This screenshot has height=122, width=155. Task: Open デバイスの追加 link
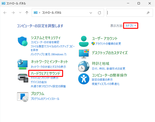pos(39,82)
